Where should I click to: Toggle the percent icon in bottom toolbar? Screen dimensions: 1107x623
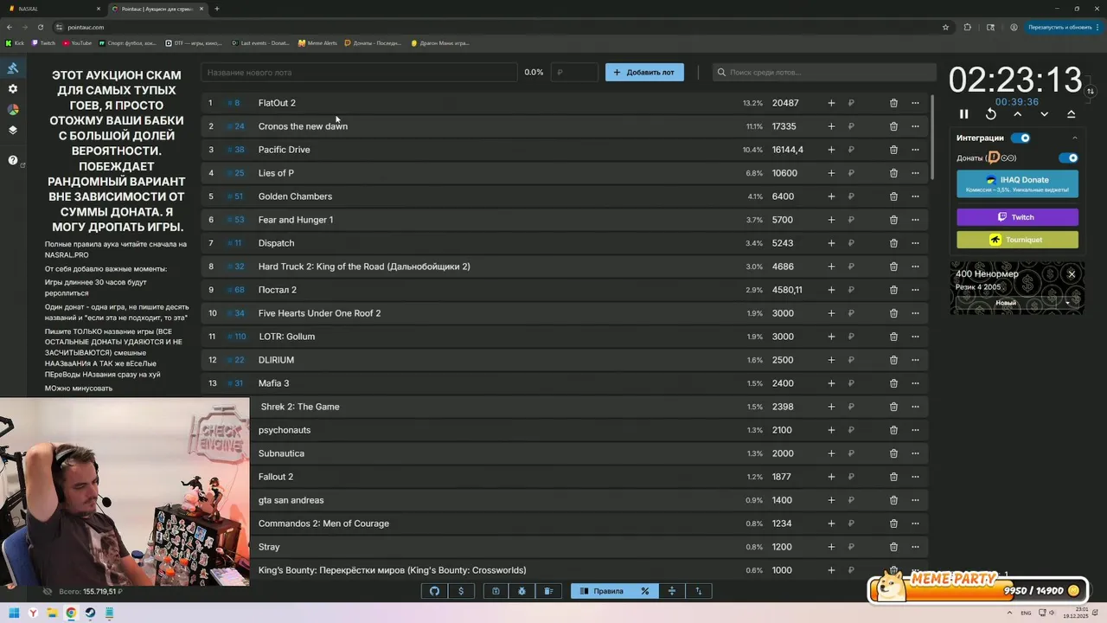click(x=644, y=591)
